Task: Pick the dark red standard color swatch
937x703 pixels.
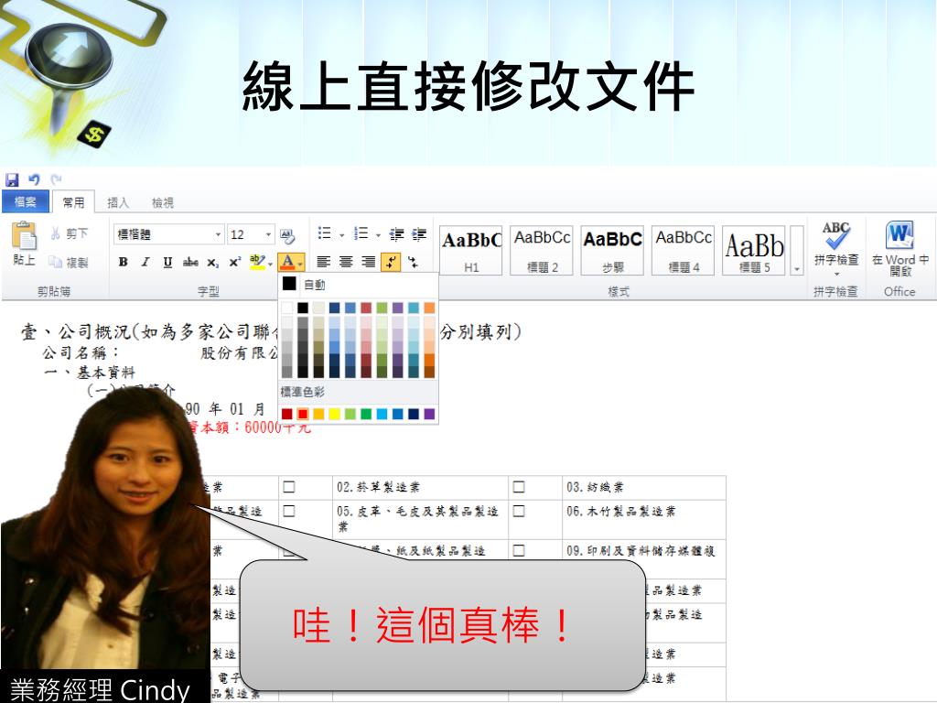Action: (286, 414)
